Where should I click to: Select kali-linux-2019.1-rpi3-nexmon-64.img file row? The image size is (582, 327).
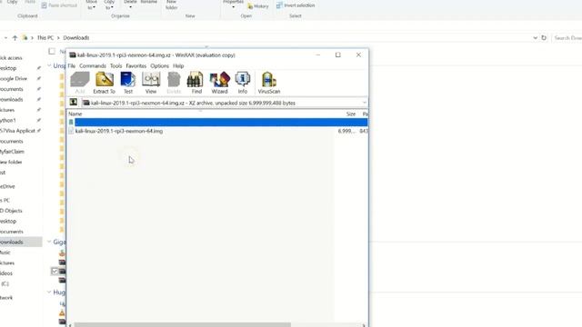pos(218,131)
